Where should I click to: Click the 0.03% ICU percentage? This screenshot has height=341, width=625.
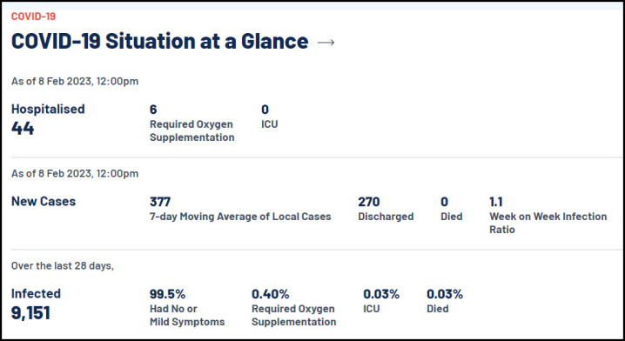pos(381,294)
